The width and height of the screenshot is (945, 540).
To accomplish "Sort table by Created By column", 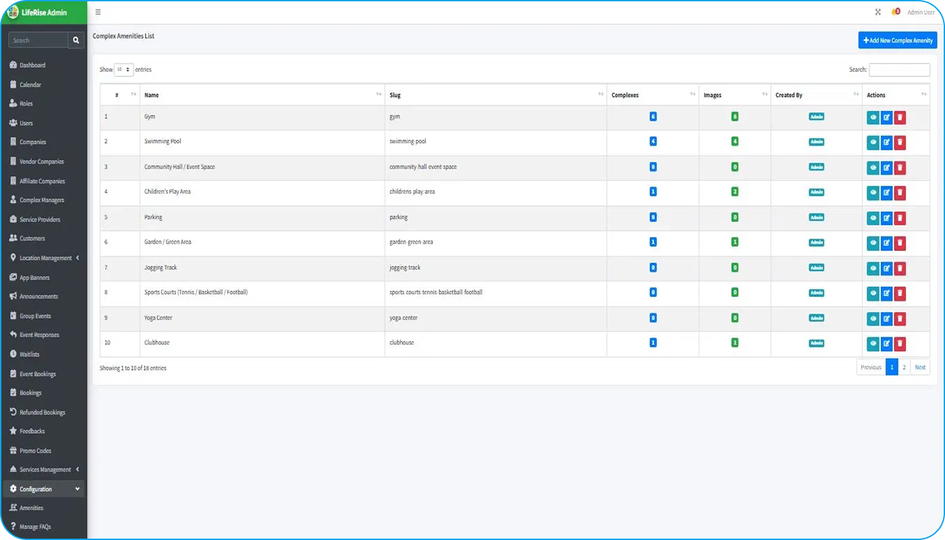I will pyautogui.click(x=817, y=95).
